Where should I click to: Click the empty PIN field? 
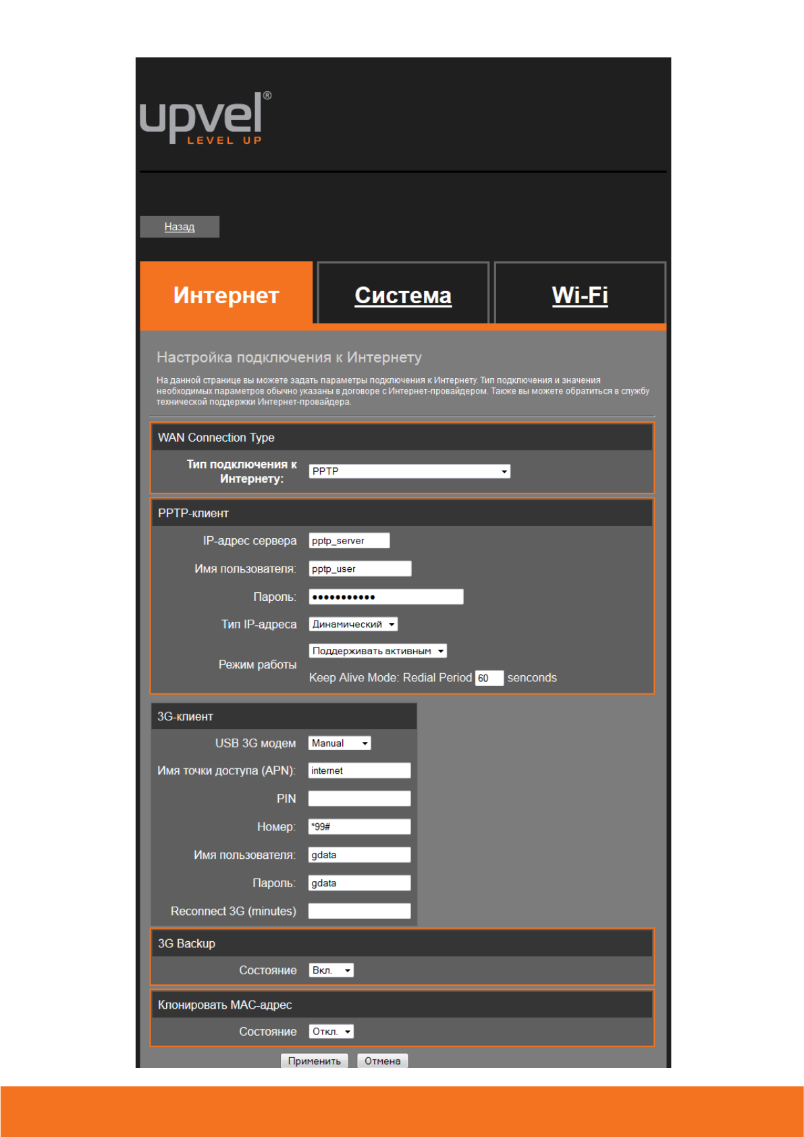[359, 799]
